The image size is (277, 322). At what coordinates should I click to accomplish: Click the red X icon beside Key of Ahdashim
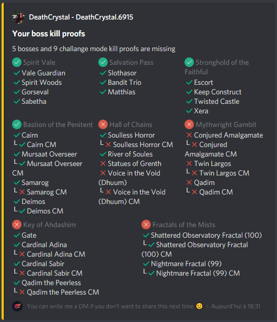pyautogui.click(x=17, y=225)
